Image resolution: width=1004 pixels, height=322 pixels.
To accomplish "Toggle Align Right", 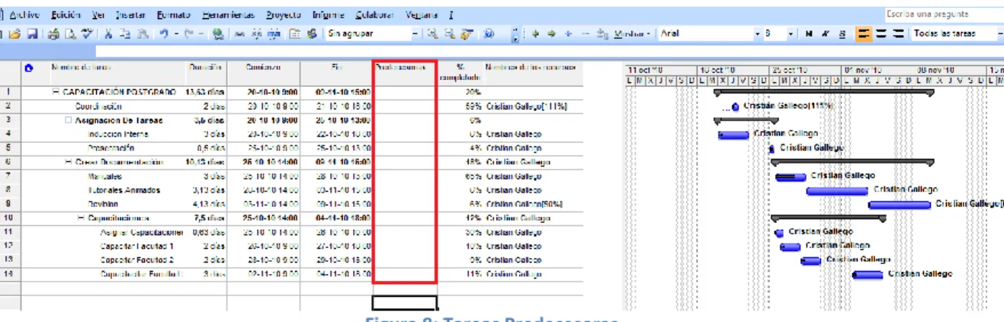I will coord(899,33).
